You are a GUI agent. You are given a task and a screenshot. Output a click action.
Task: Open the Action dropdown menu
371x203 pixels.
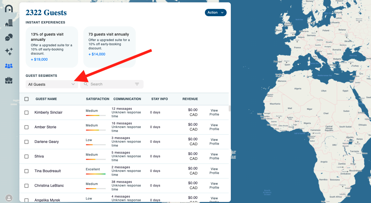point(215,13)
